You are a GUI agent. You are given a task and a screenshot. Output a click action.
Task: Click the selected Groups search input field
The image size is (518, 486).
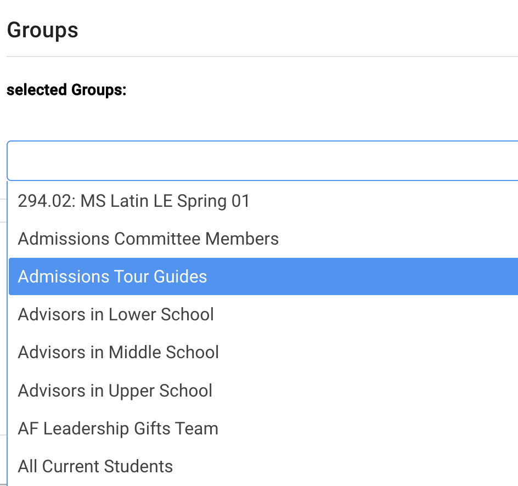262,161
